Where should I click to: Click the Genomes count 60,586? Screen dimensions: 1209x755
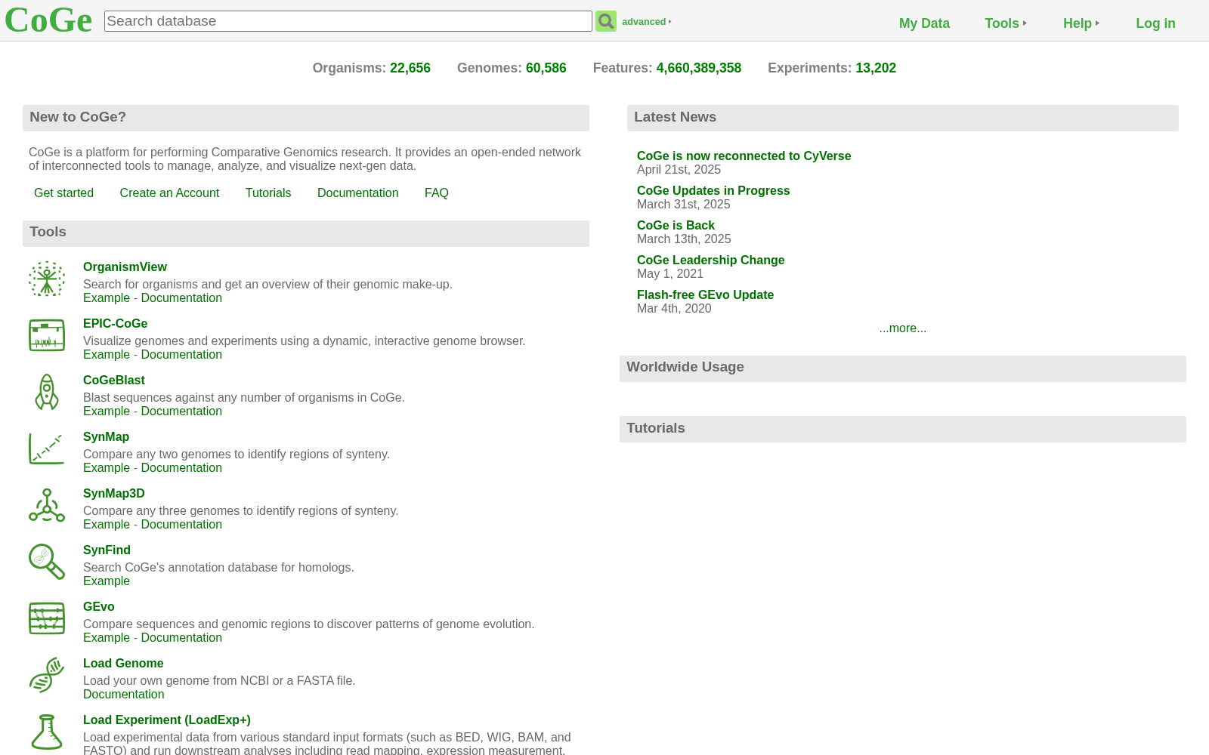(546, 68)
